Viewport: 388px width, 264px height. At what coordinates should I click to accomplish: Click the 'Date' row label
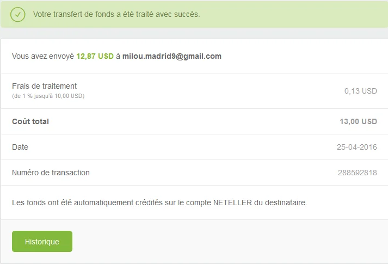coord(20,147)
